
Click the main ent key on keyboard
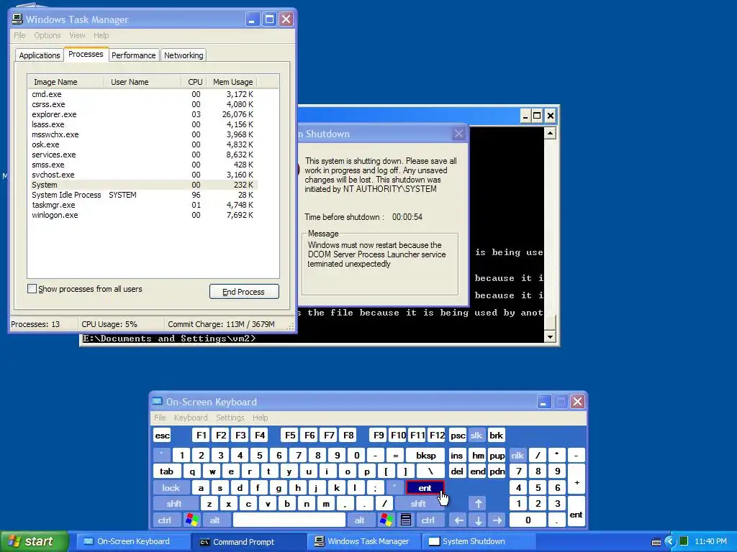[425, 488]
